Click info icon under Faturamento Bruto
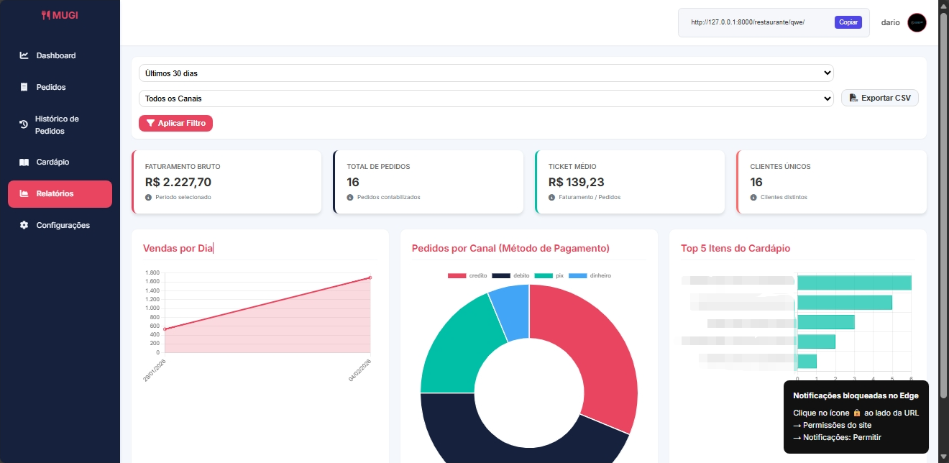The height and width of the screenshot is (463, 949). coord(149,197)
